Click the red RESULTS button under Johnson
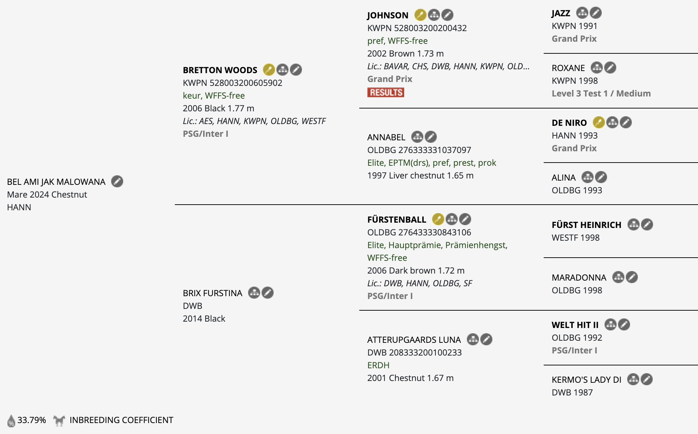The height and width of the screenshot is (434, 698). [x=385, y=92]
